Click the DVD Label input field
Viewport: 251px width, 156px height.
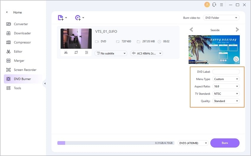coord(226,71)
